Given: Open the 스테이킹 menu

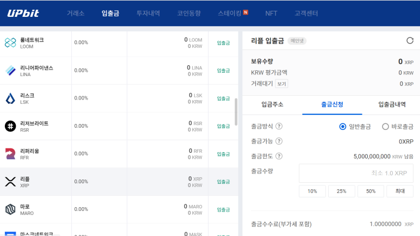Looking at the screenshot, I should click(229, 13).
